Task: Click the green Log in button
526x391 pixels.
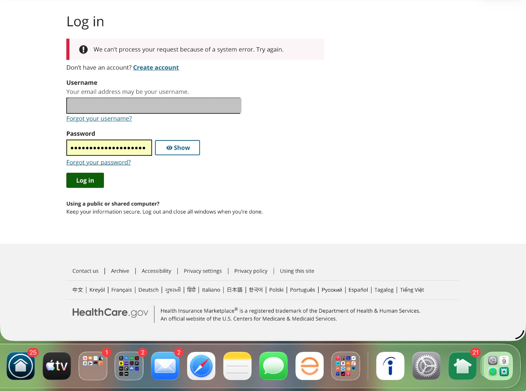Action: pyautogui.click(x=85, y=180)
